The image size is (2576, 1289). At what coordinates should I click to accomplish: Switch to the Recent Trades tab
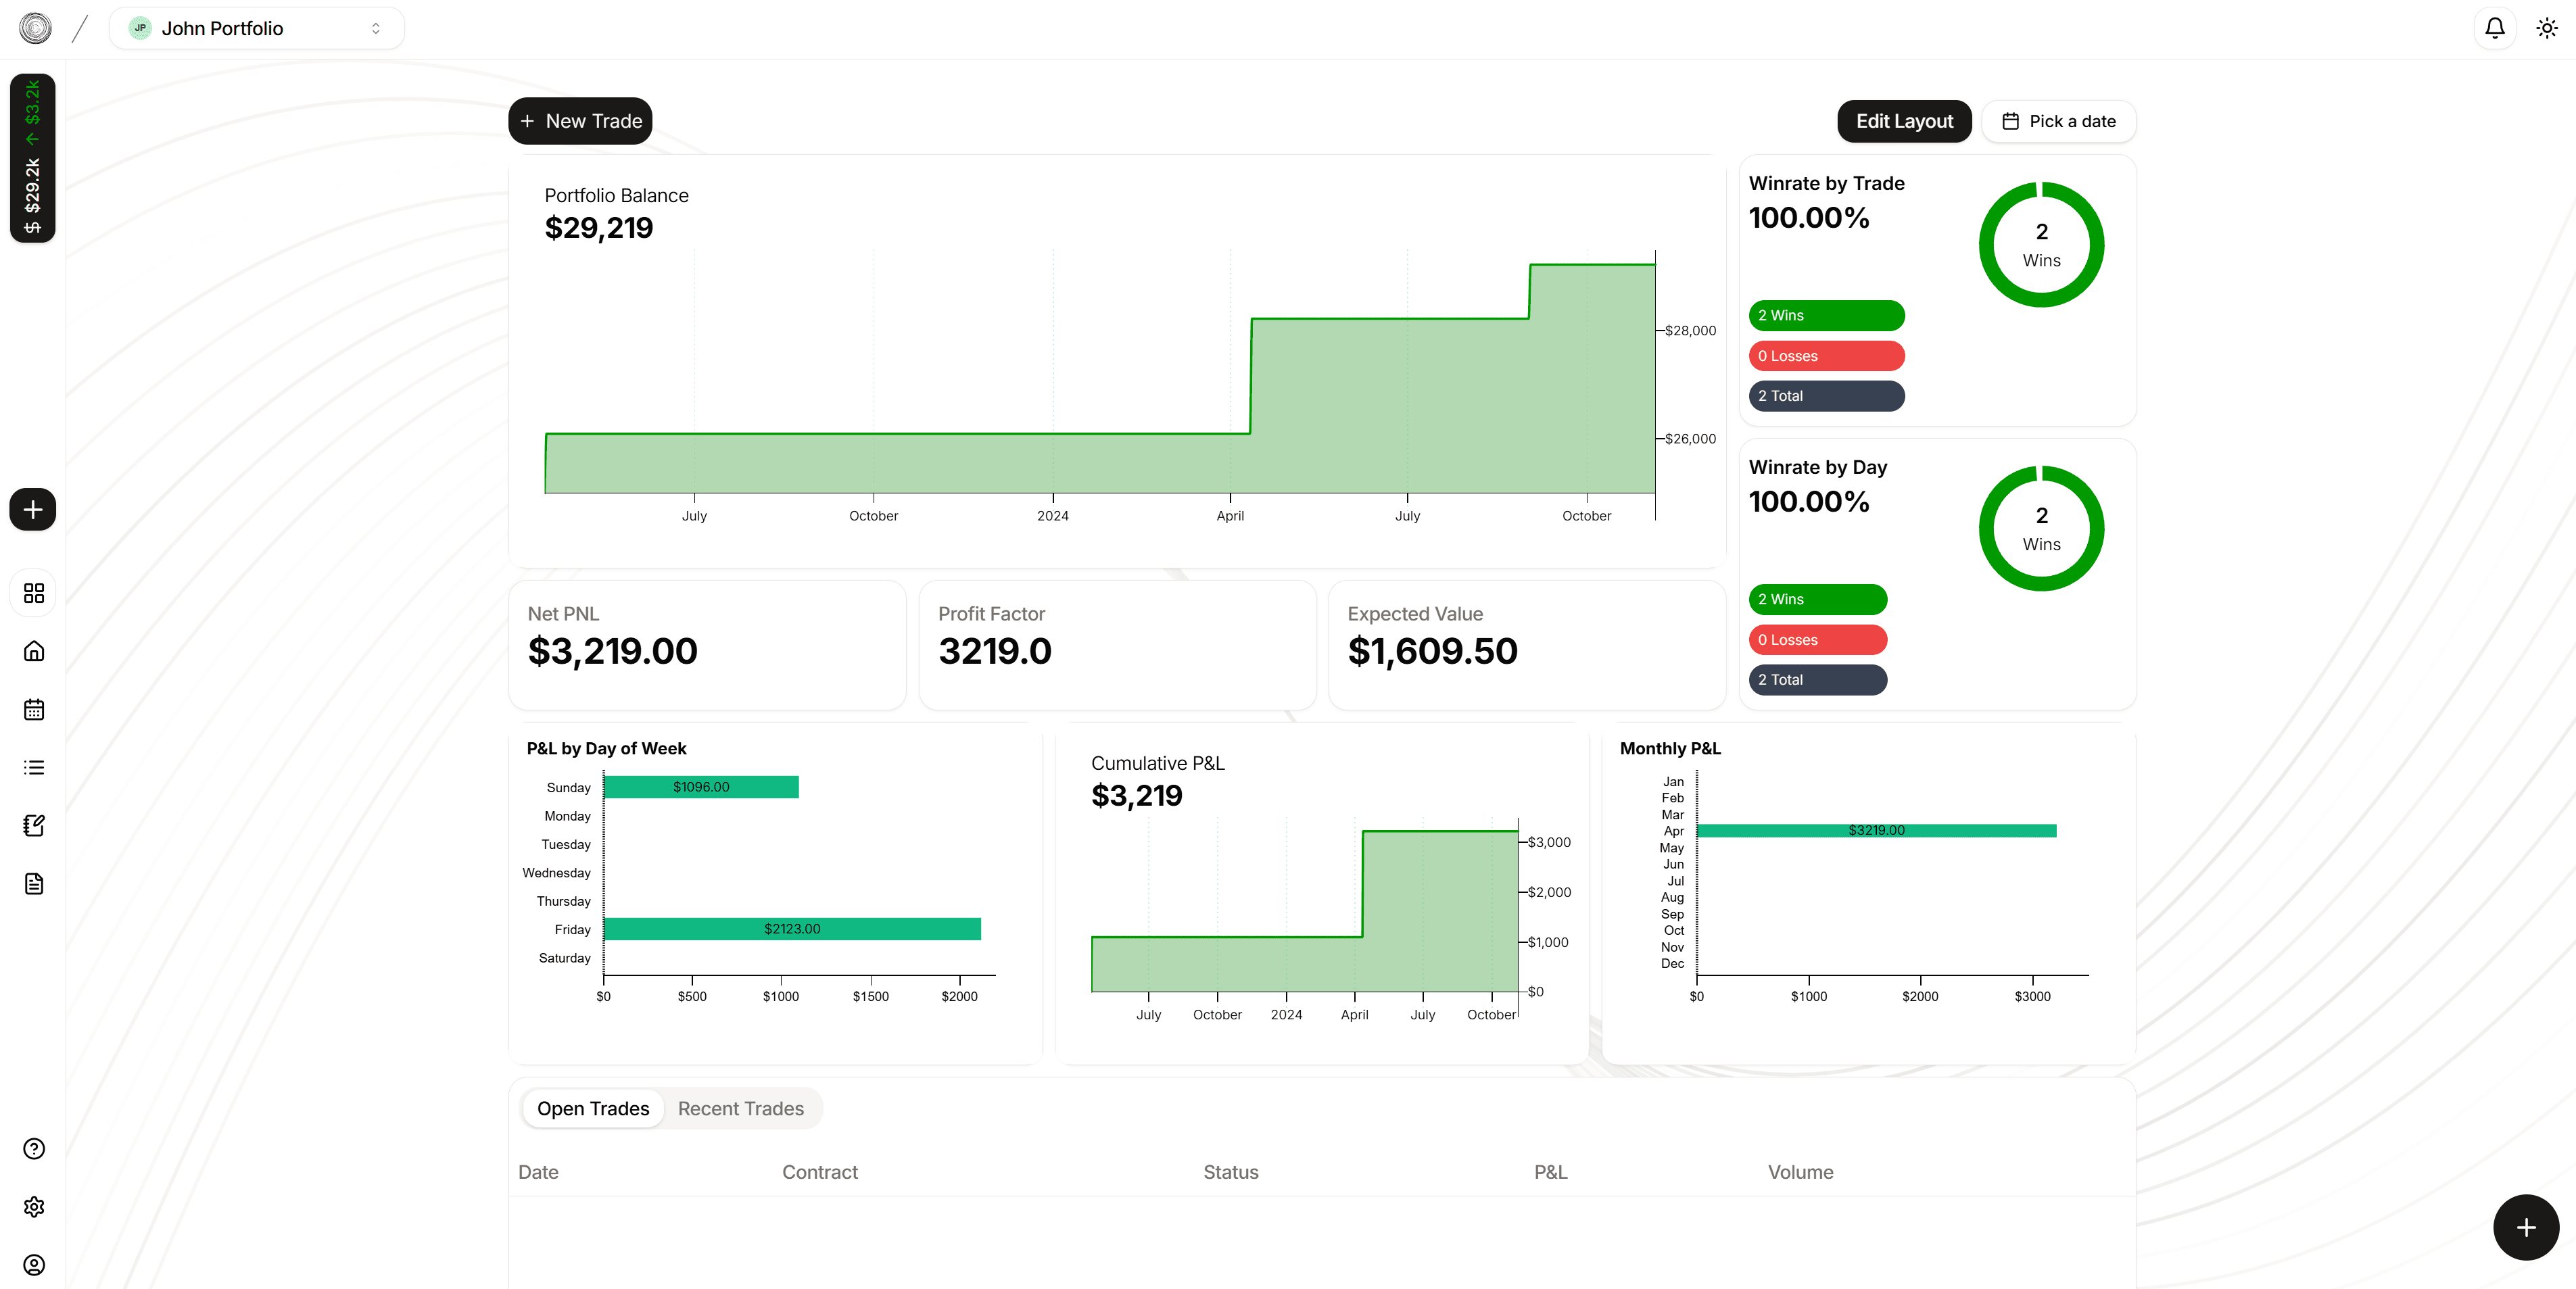(x=740, y=1108)
